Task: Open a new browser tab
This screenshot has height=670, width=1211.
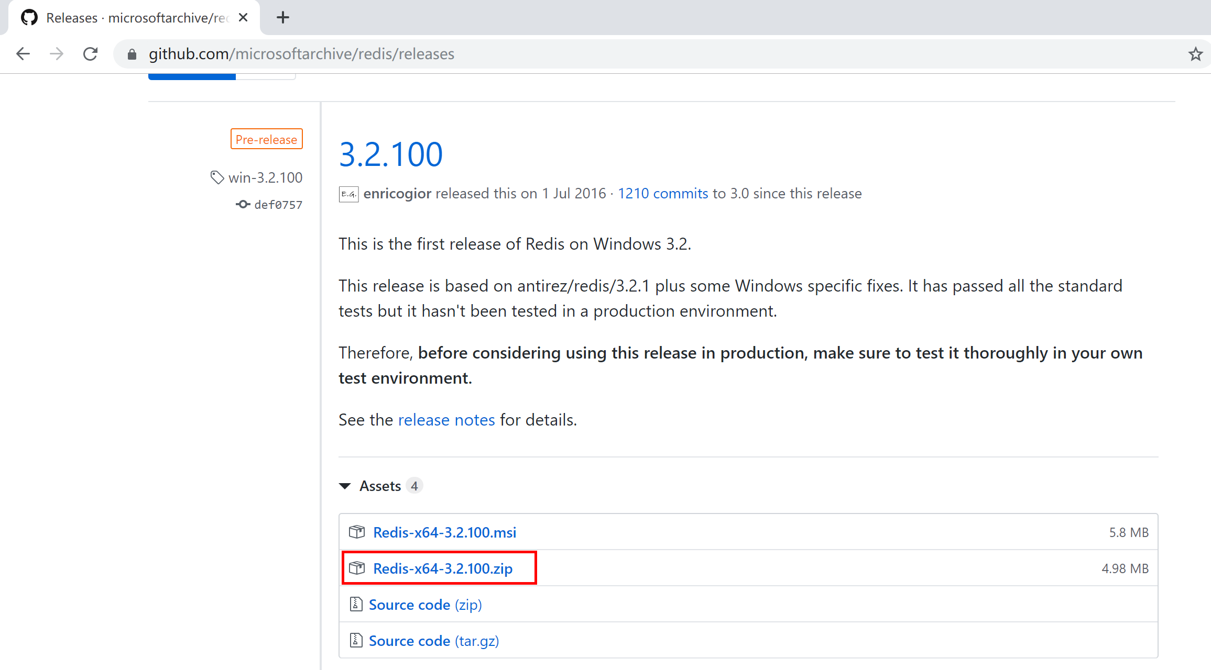Action: coord(283,18)
